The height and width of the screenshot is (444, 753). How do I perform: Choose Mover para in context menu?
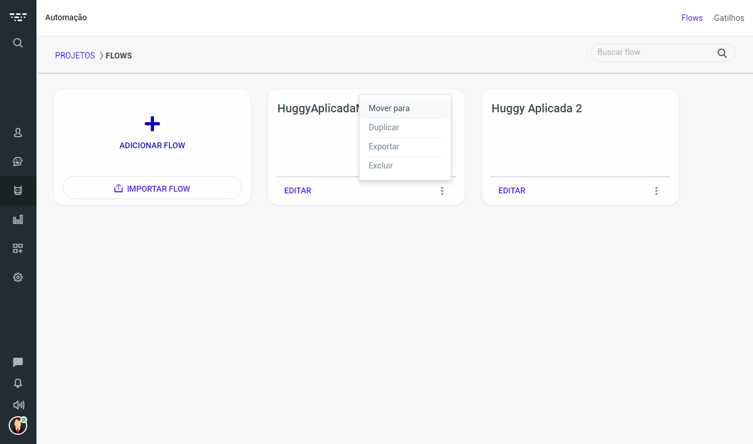[x=405, y=108]
